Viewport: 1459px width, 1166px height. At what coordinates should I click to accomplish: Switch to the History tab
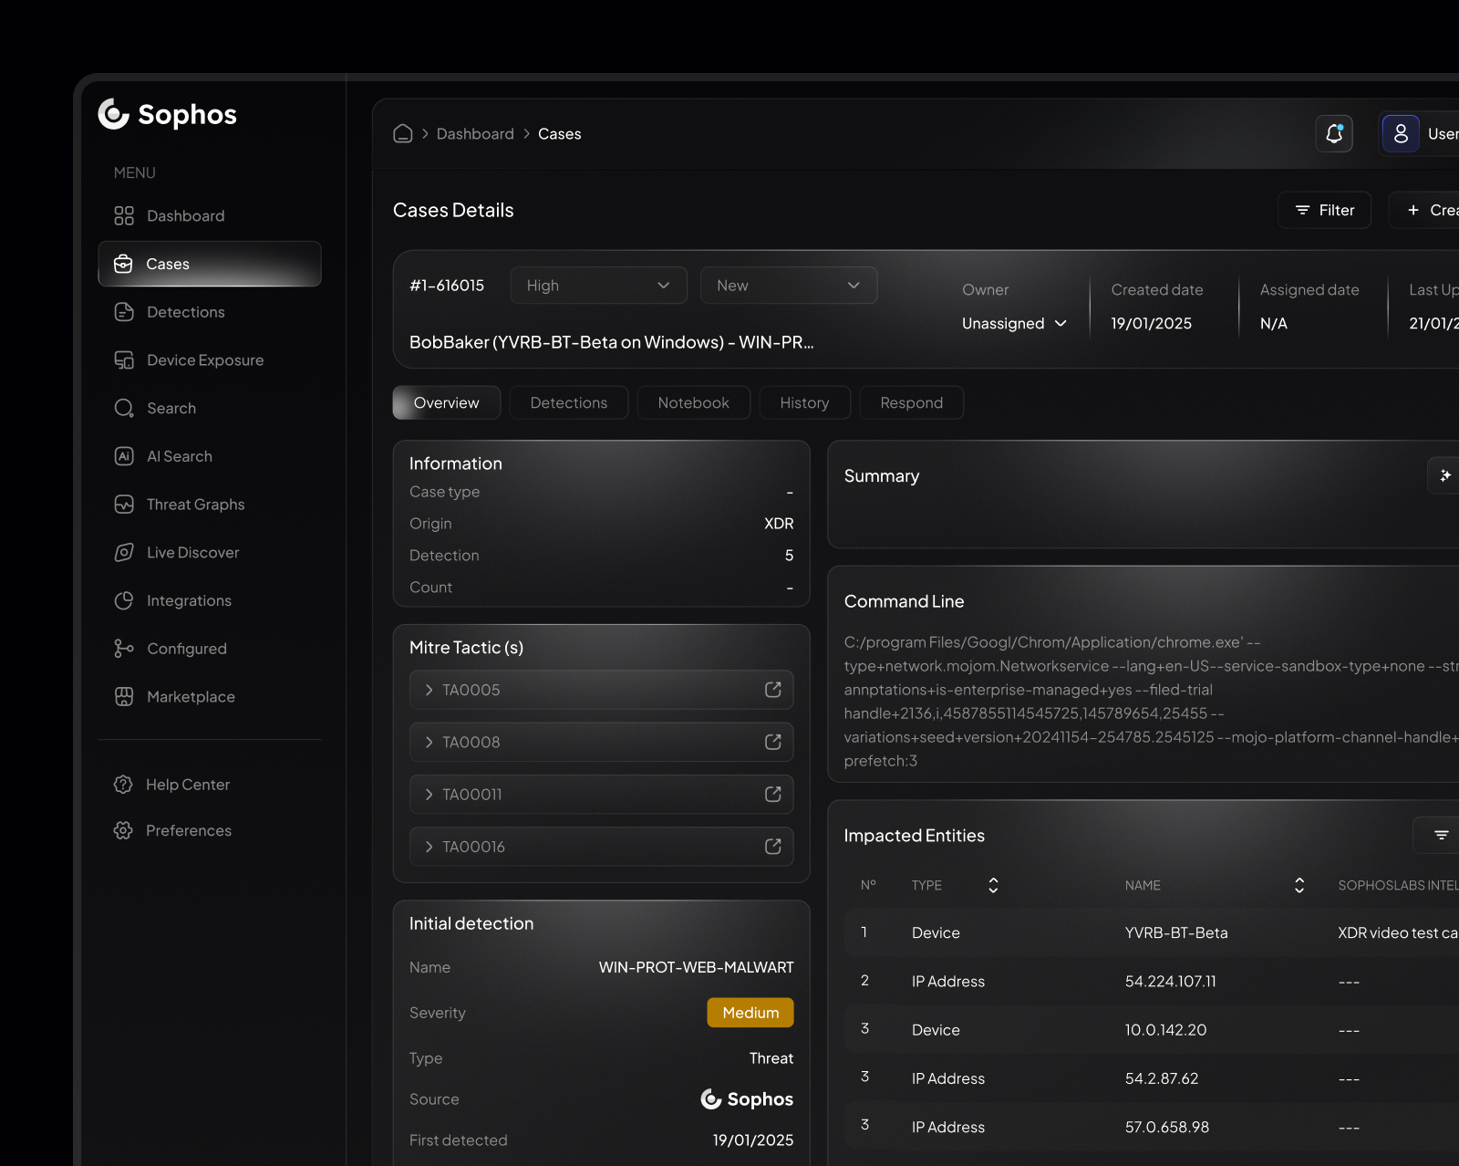(804, 402)
